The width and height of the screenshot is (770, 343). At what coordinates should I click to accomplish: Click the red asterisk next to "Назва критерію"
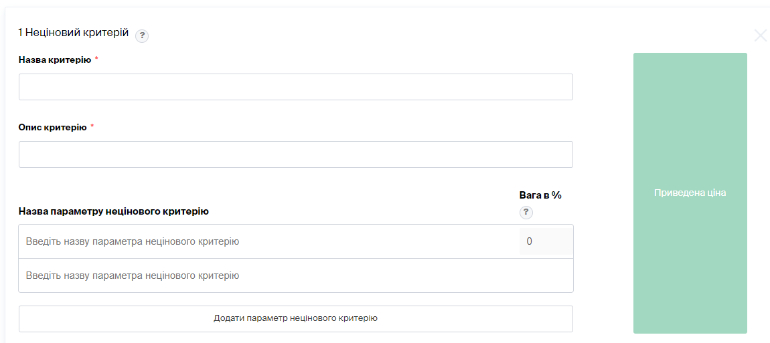click(x=96, y=60)
